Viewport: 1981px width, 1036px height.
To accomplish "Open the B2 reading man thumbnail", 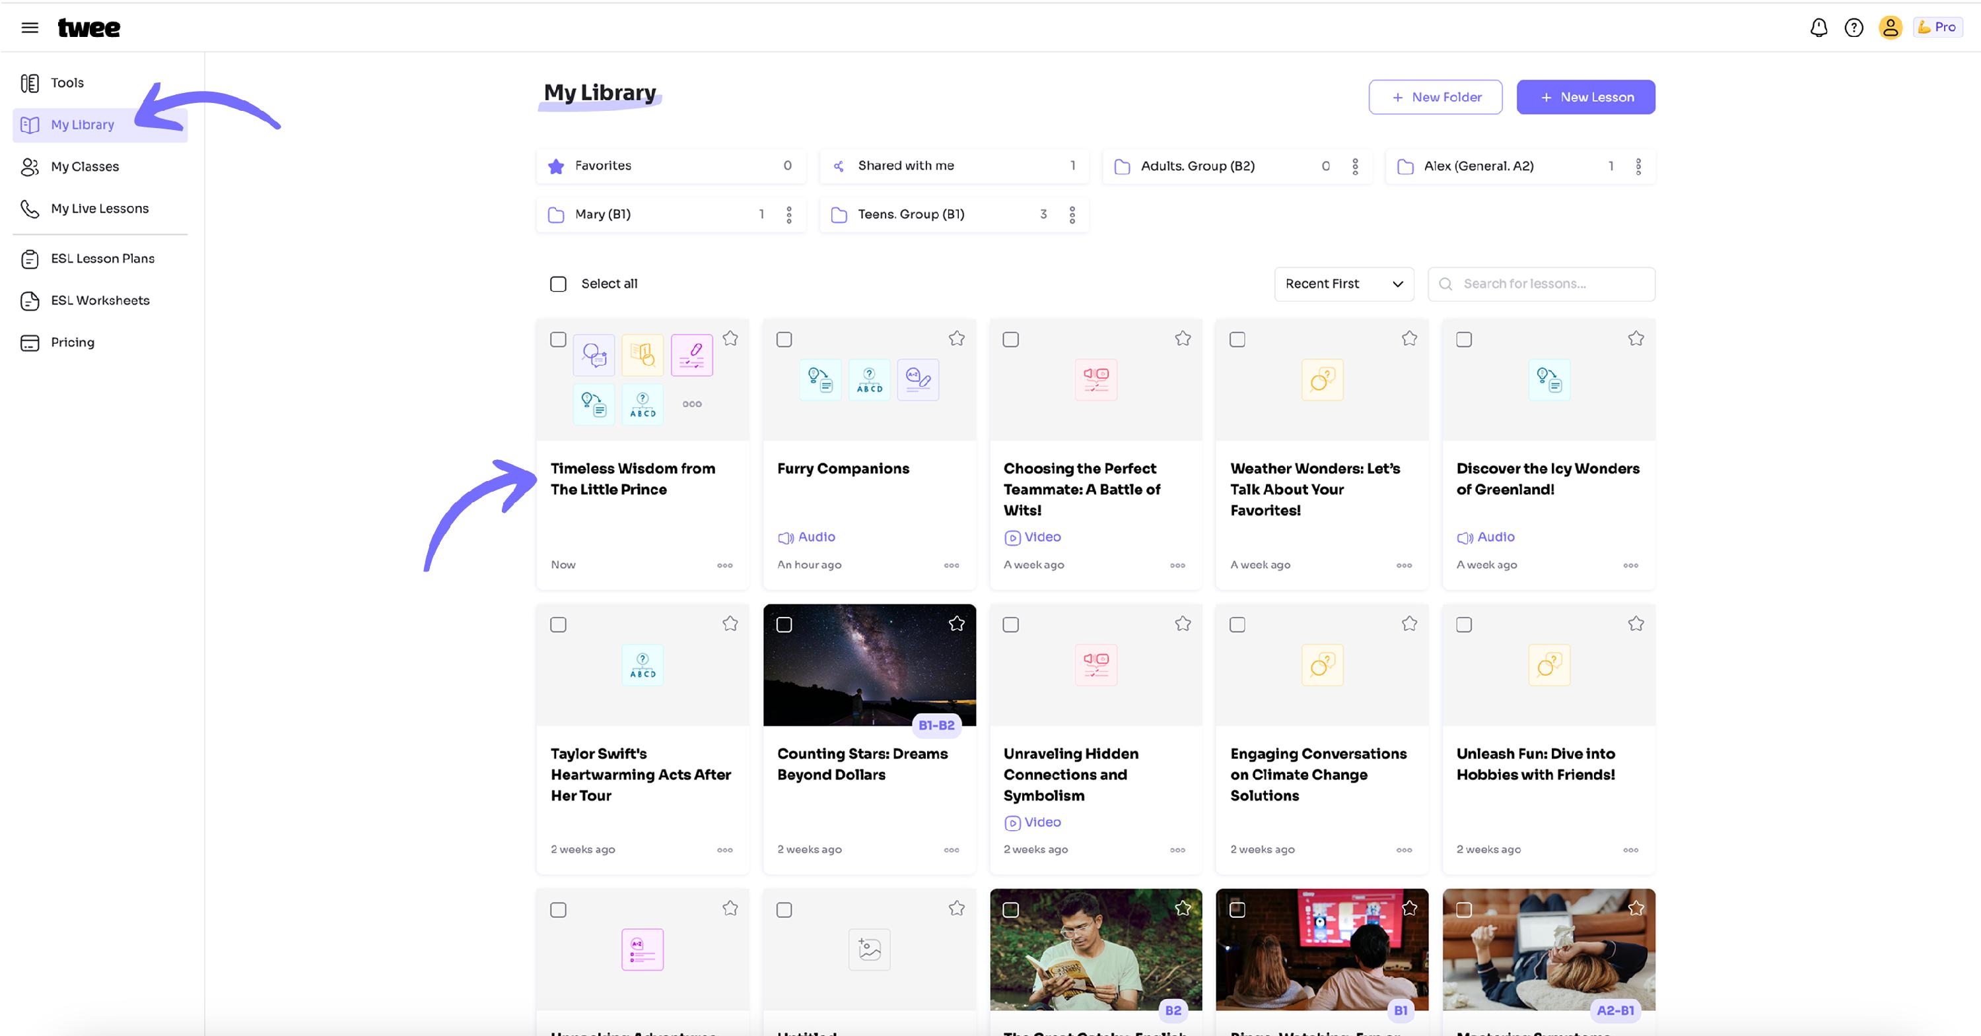I will pyautogui.click(x=1096, y=950).
